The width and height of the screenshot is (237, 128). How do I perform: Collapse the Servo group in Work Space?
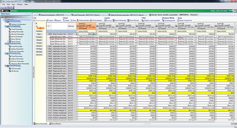click(6, 27)
